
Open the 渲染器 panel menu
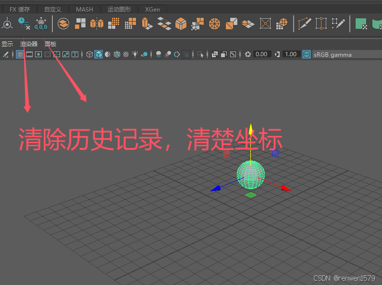click(x=29, y=44)
